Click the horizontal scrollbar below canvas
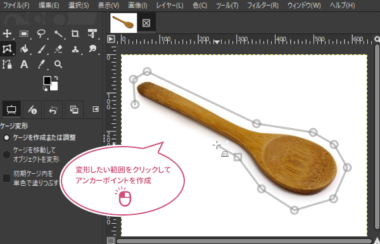The width and height of the screenshot is (380, 244). tap(244, 241)
